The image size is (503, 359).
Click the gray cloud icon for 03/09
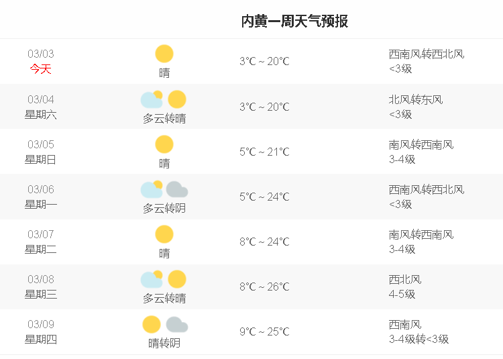click(x=177, y=324)
